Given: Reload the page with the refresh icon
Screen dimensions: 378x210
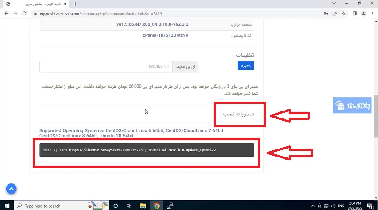Looking at the screenshot, I should click(24, 14).
